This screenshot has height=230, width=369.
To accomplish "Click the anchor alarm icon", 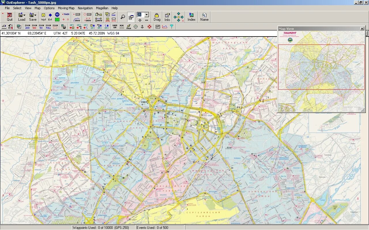I will (x=142, y=27).
